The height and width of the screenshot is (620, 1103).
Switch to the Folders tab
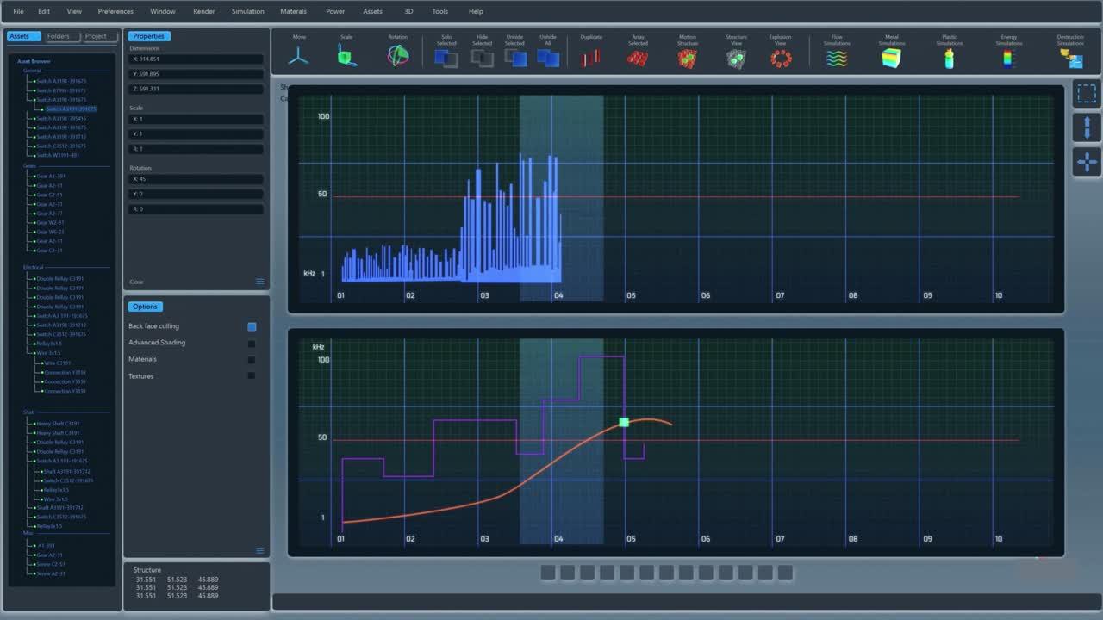pyautogui.click(x=59, y=36)
